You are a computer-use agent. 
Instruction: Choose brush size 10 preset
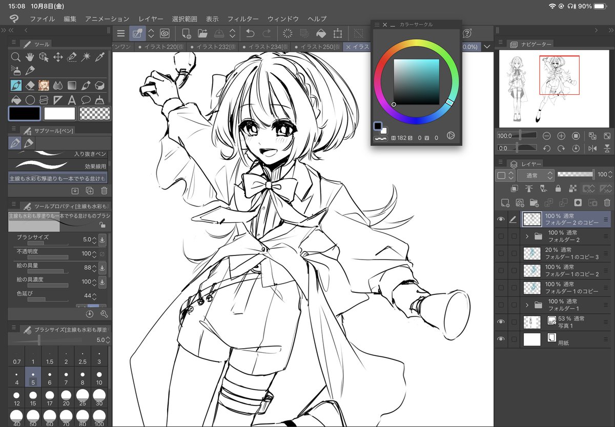tap(99, 378)
